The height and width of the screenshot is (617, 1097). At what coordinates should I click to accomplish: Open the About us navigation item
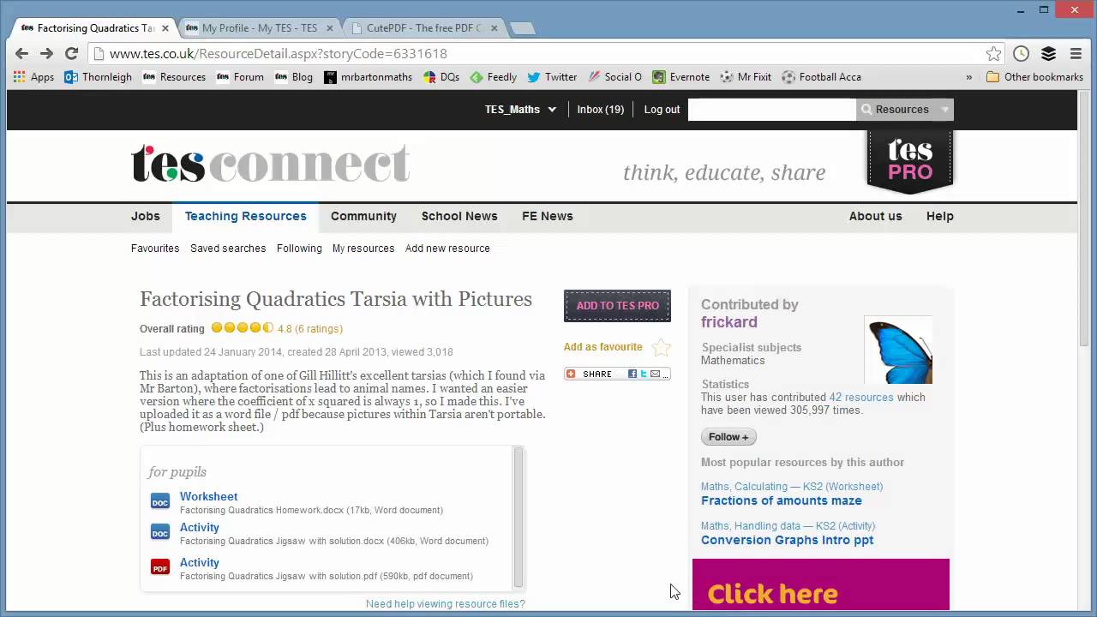876,216
